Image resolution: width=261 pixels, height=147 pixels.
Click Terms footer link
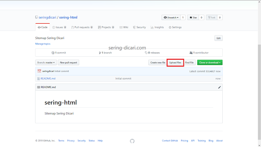(x=61, y=140)
